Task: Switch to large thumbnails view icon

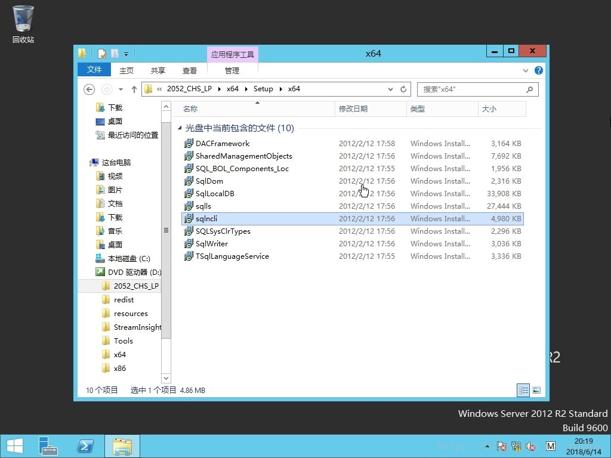Action: click(536, 390)
